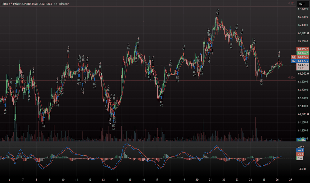Viewport: 310px width, 183px height.
Task: Click the 63,200.0 price axis label
Action: pyautogui.click(x=303, y=90)
